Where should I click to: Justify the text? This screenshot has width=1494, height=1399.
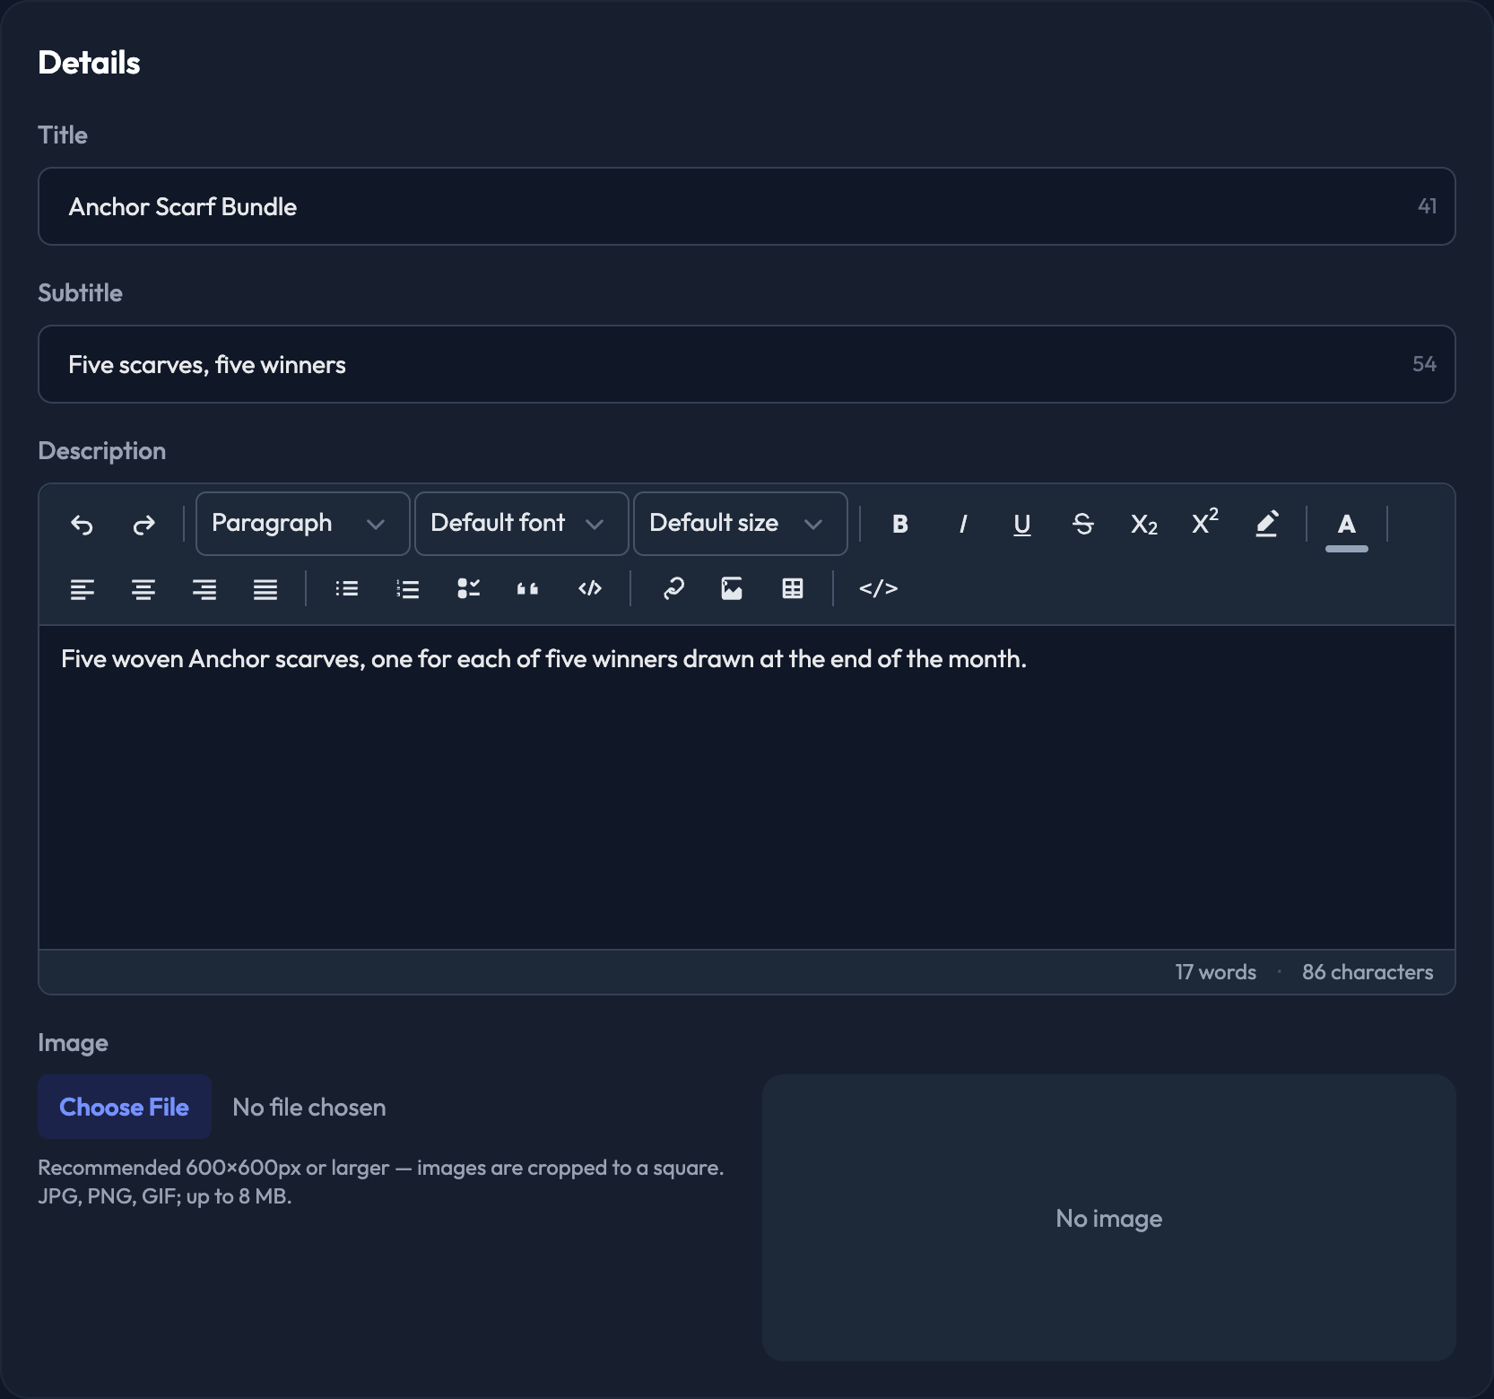265,588
